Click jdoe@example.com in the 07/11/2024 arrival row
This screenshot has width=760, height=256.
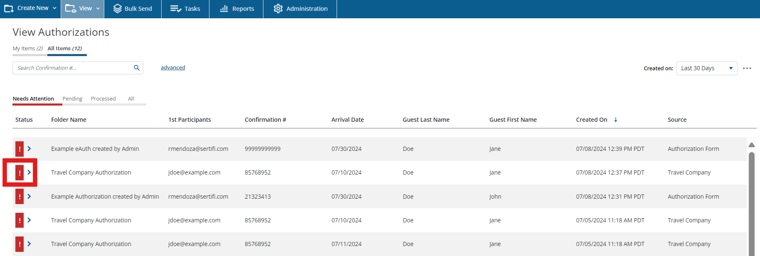[194, 244]
